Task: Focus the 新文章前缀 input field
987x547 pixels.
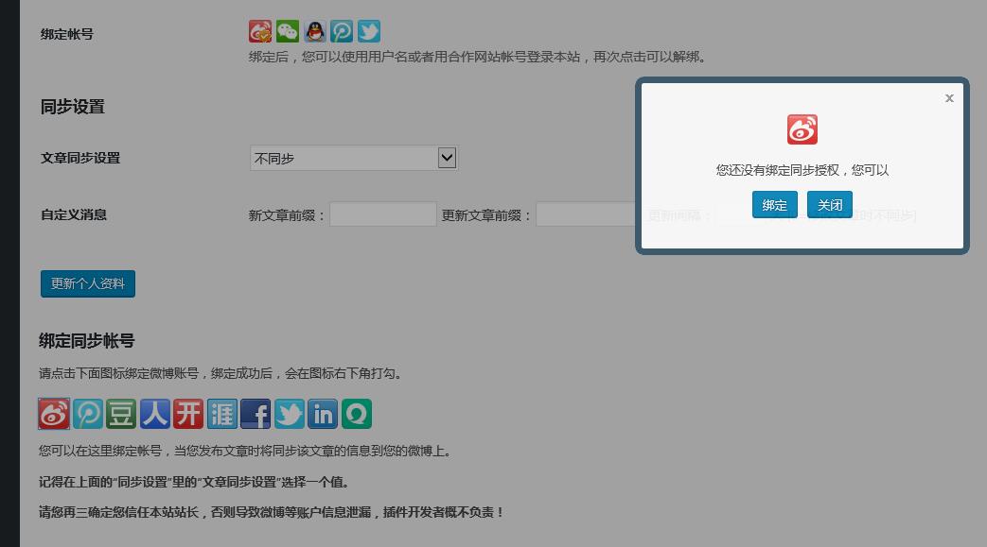Action: [x=383, y=214]
